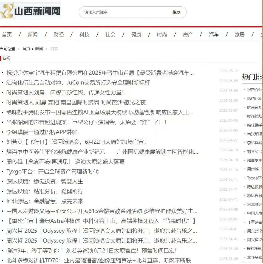Screen dimensions: 263x264
Task: Open the 周传雄 太原站盛大落幕 concert article
Action: point(65,162)
